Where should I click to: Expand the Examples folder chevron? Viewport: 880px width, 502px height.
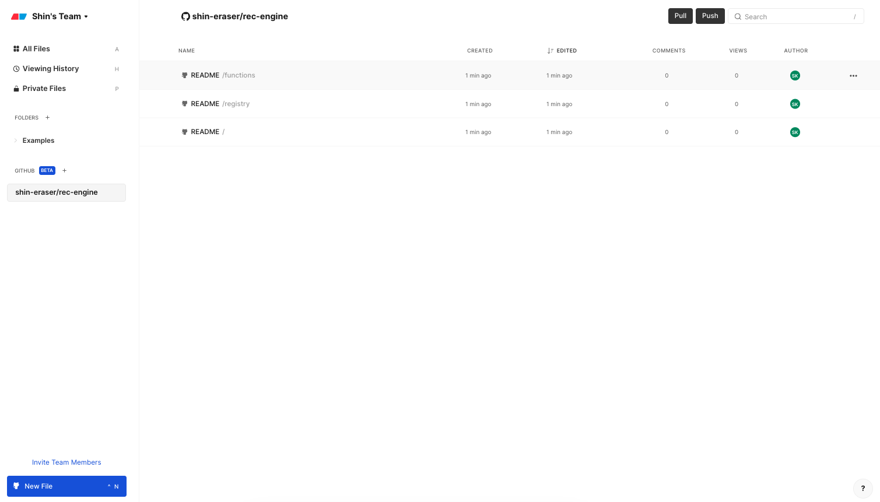point(16,141)
